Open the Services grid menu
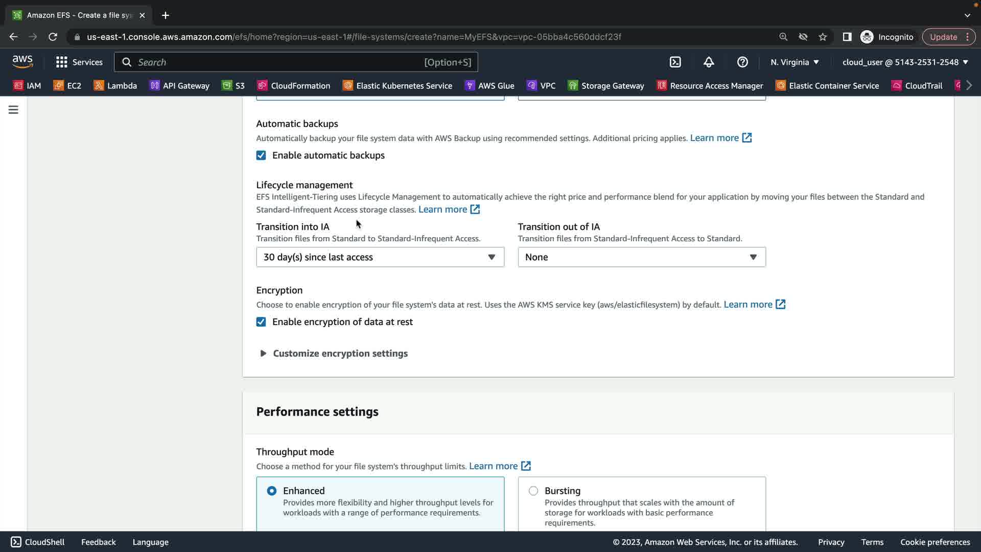981x552 pixels. (79, 62)
